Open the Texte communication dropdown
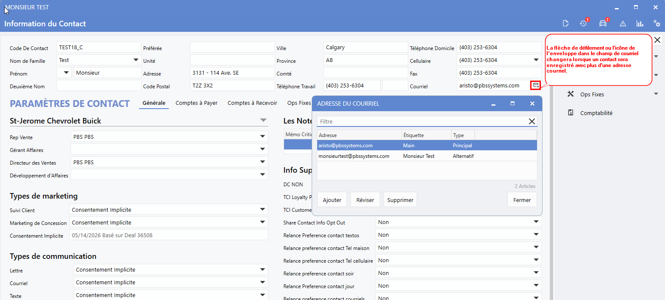This screenshot has width=665, height=300. (x=262, y=295)
